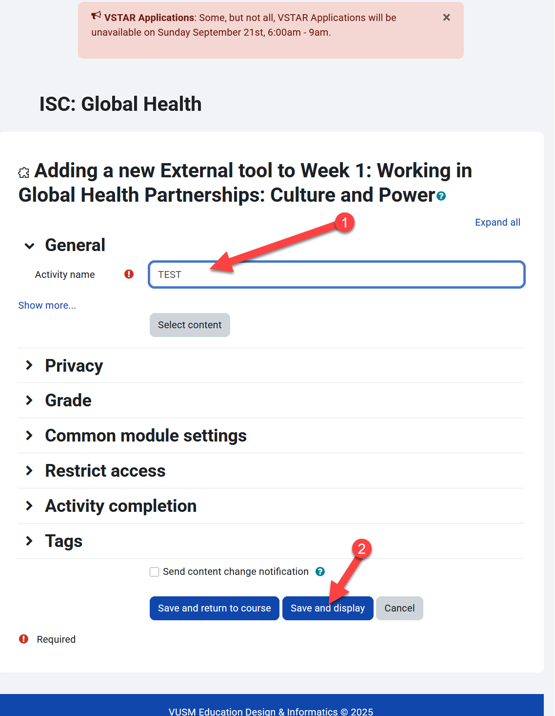555x716 pixels.
Task: Click the Expand all link
Action: 497,223
